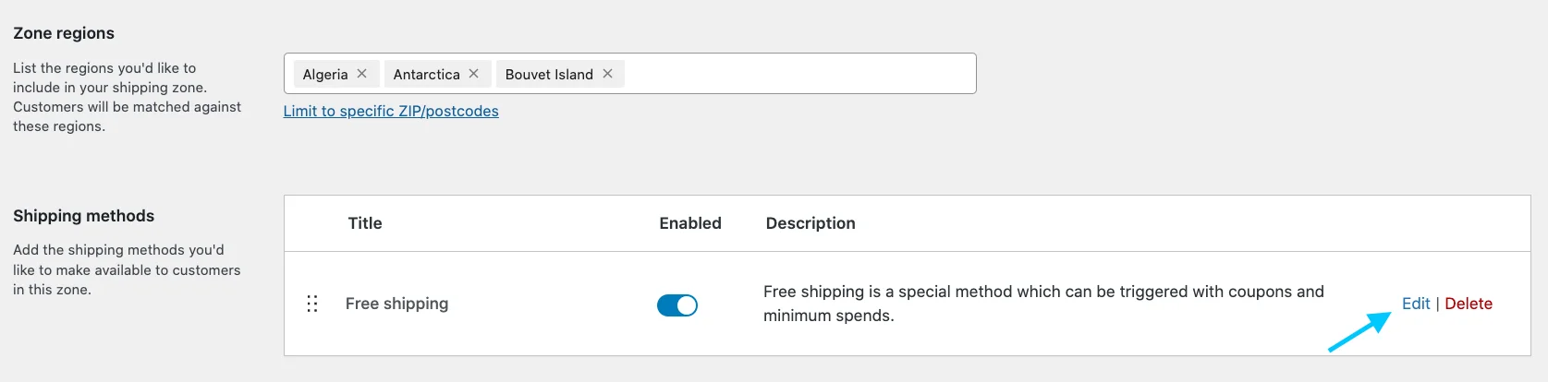
Task: Open Limit to specific ZIP/postcodes
Action: [391, 111]
